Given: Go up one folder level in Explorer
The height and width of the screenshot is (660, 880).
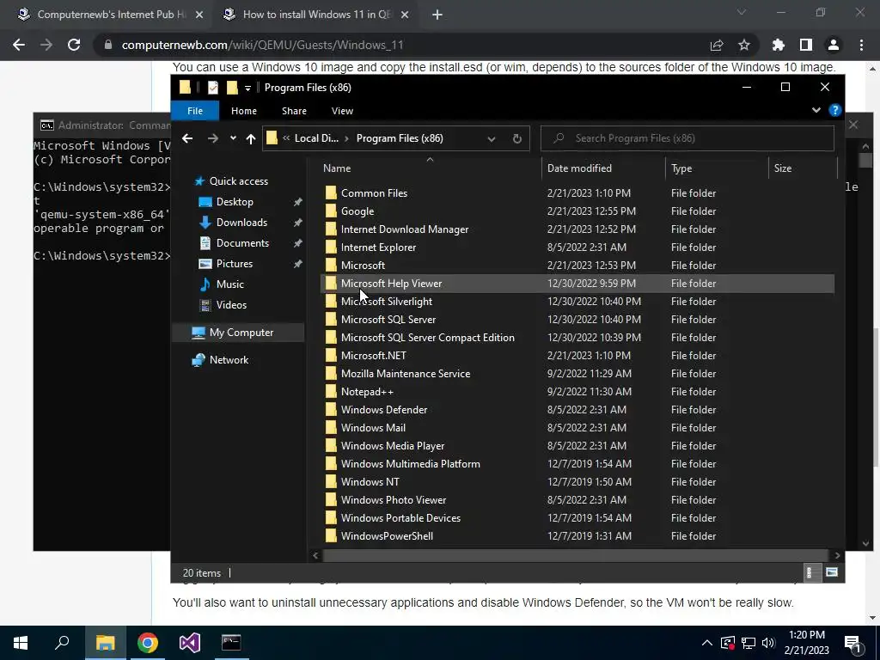Looking at the screenshot, I should pos(251,138).
